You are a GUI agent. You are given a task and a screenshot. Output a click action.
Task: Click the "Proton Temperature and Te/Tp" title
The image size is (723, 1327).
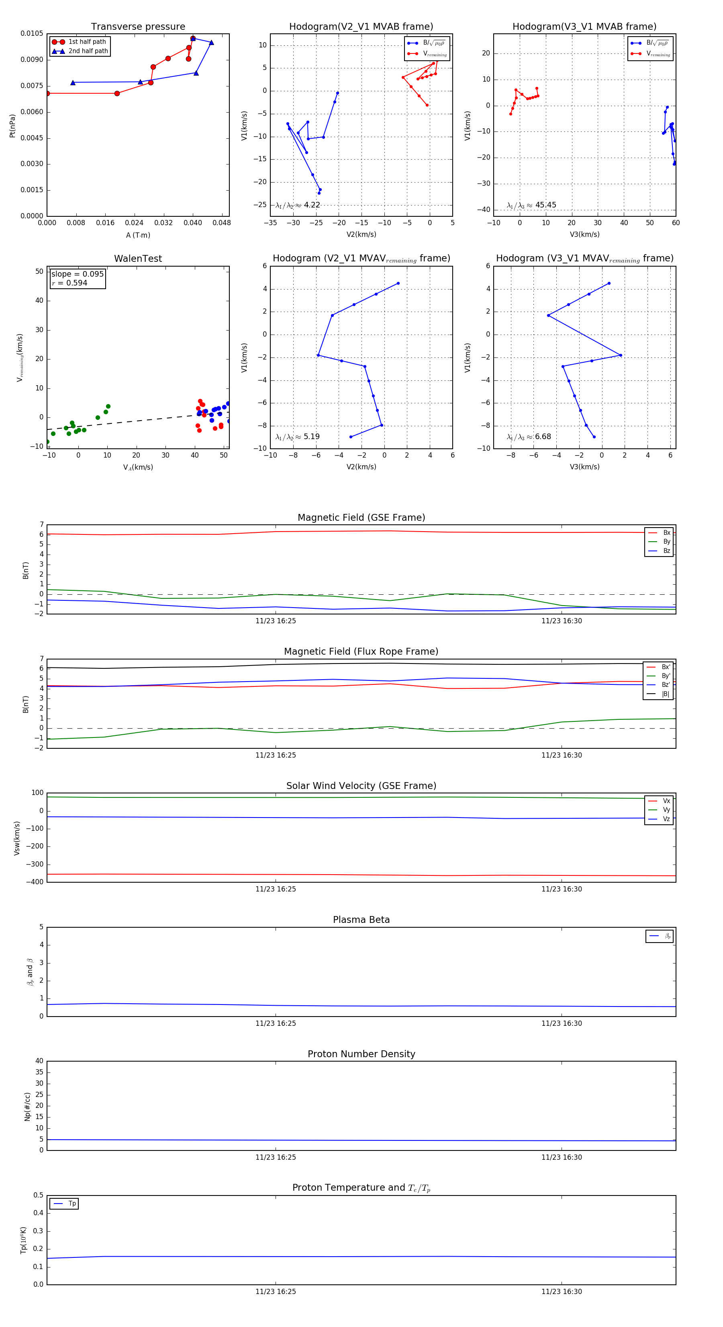click(x=361, y=1188)
